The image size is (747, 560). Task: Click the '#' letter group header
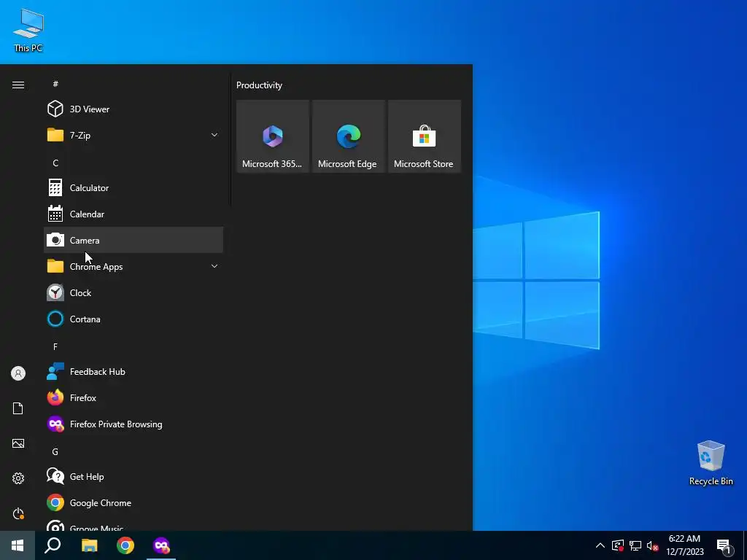click(55, 84)
